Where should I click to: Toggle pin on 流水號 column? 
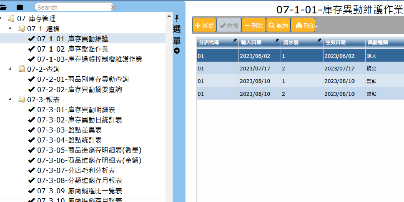[x=319, y=41]
